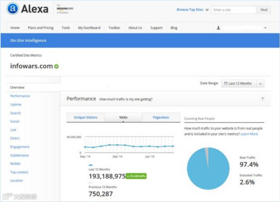The image size is (280, 202).
Task: Open the user account dropdown arrow
Action: (265, 28)
